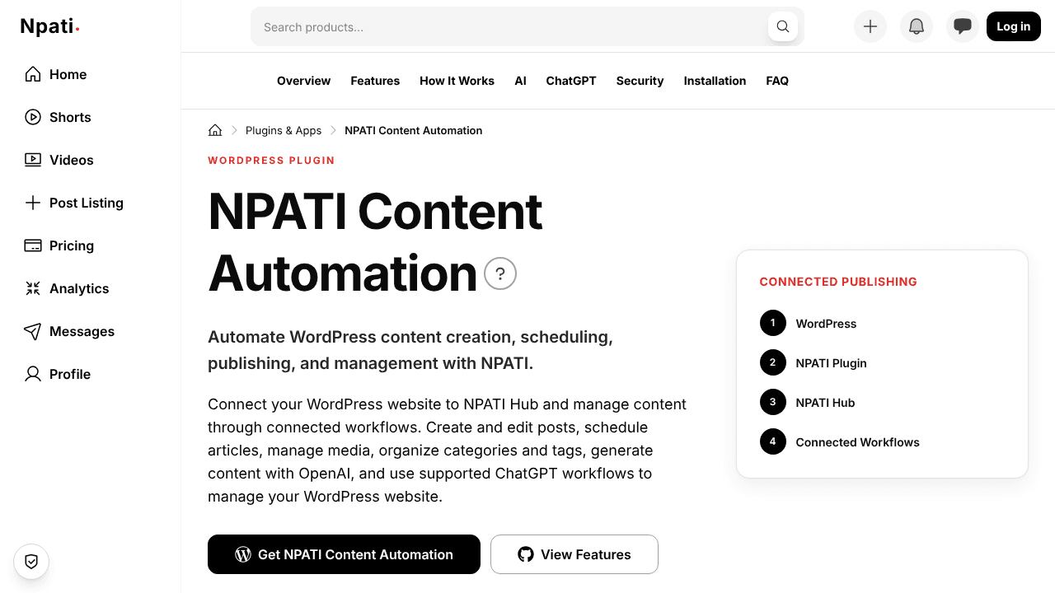Open Shorts label in the sidebar
The height and width of the screenshot is (593, 1055).
70,117
